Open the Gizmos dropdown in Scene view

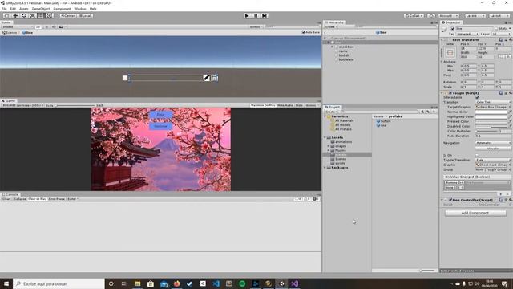(256, 26)
